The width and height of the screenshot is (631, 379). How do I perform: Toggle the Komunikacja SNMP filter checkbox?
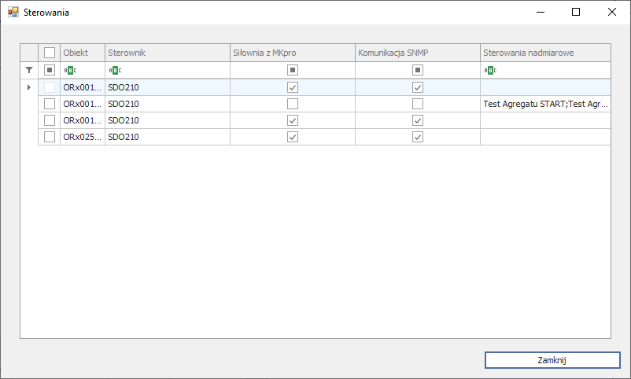tap(418, 70)
